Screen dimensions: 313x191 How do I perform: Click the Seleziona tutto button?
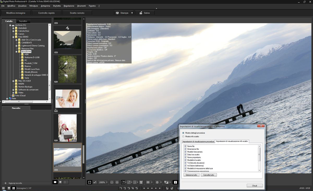click(x=191, y=175)
